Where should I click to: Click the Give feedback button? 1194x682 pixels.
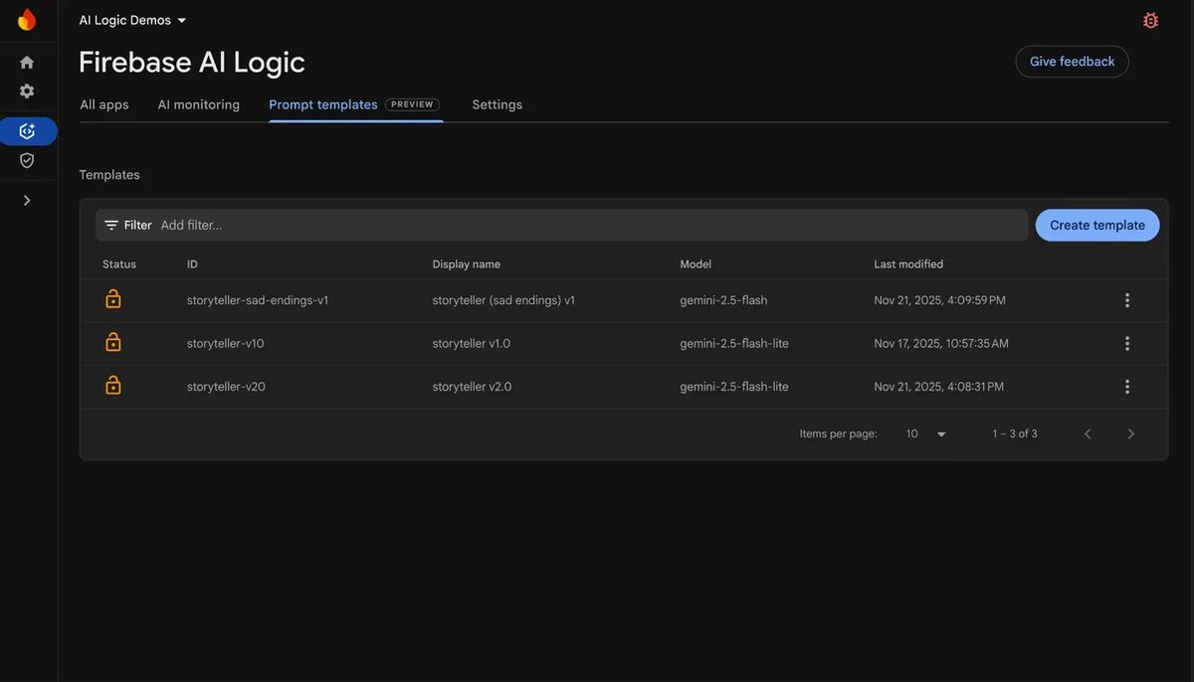click(x=1072, y=61)
